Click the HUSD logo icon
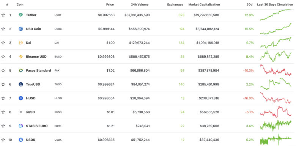 click(x=21, y=98)
